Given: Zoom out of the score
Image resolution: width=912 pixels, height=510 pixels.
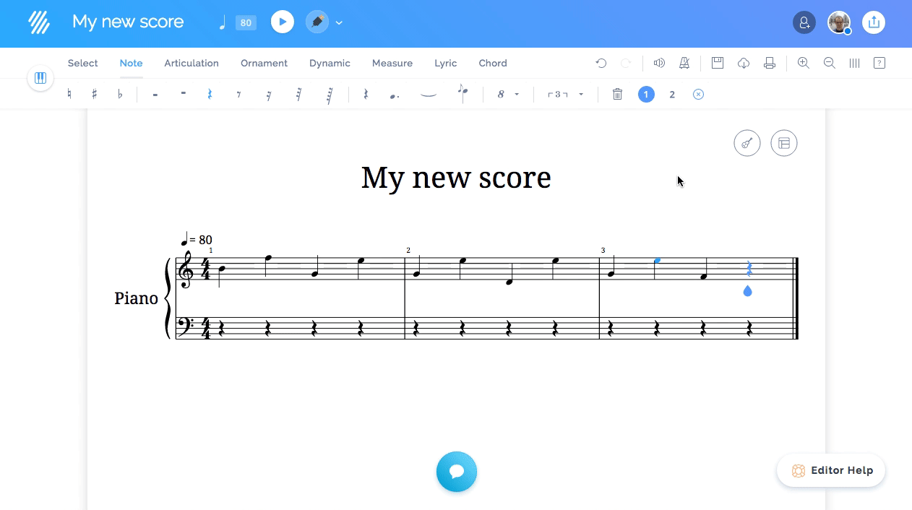Looking at the screenshot, I should tap(829, 63).
